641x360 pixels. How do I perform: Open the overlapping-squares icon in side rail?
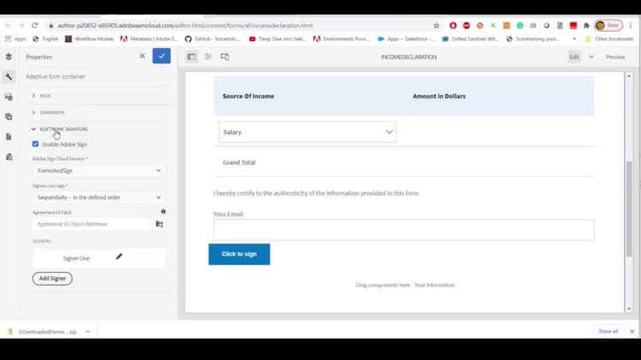pyautogui.click(x=9, y=116)
